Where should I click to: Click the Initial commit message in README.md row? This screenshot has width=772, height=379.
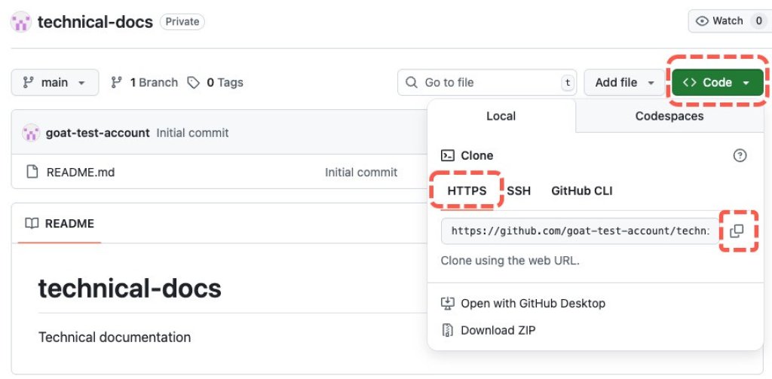[x=361, y=173]
